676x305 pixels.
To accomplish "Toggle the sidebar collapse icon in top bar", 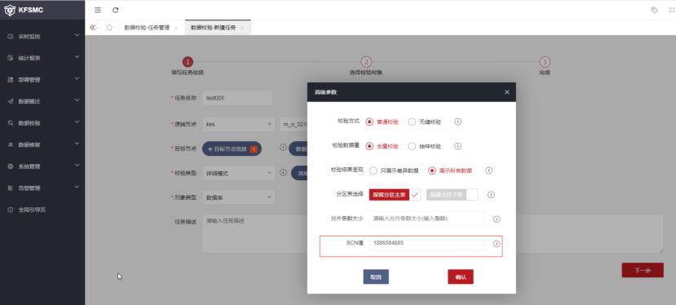I will click(x=97, y=10).
